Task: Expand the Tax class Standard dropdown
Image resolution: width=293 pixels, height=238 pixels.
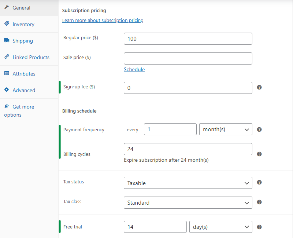Action: [x=188, y=202]
